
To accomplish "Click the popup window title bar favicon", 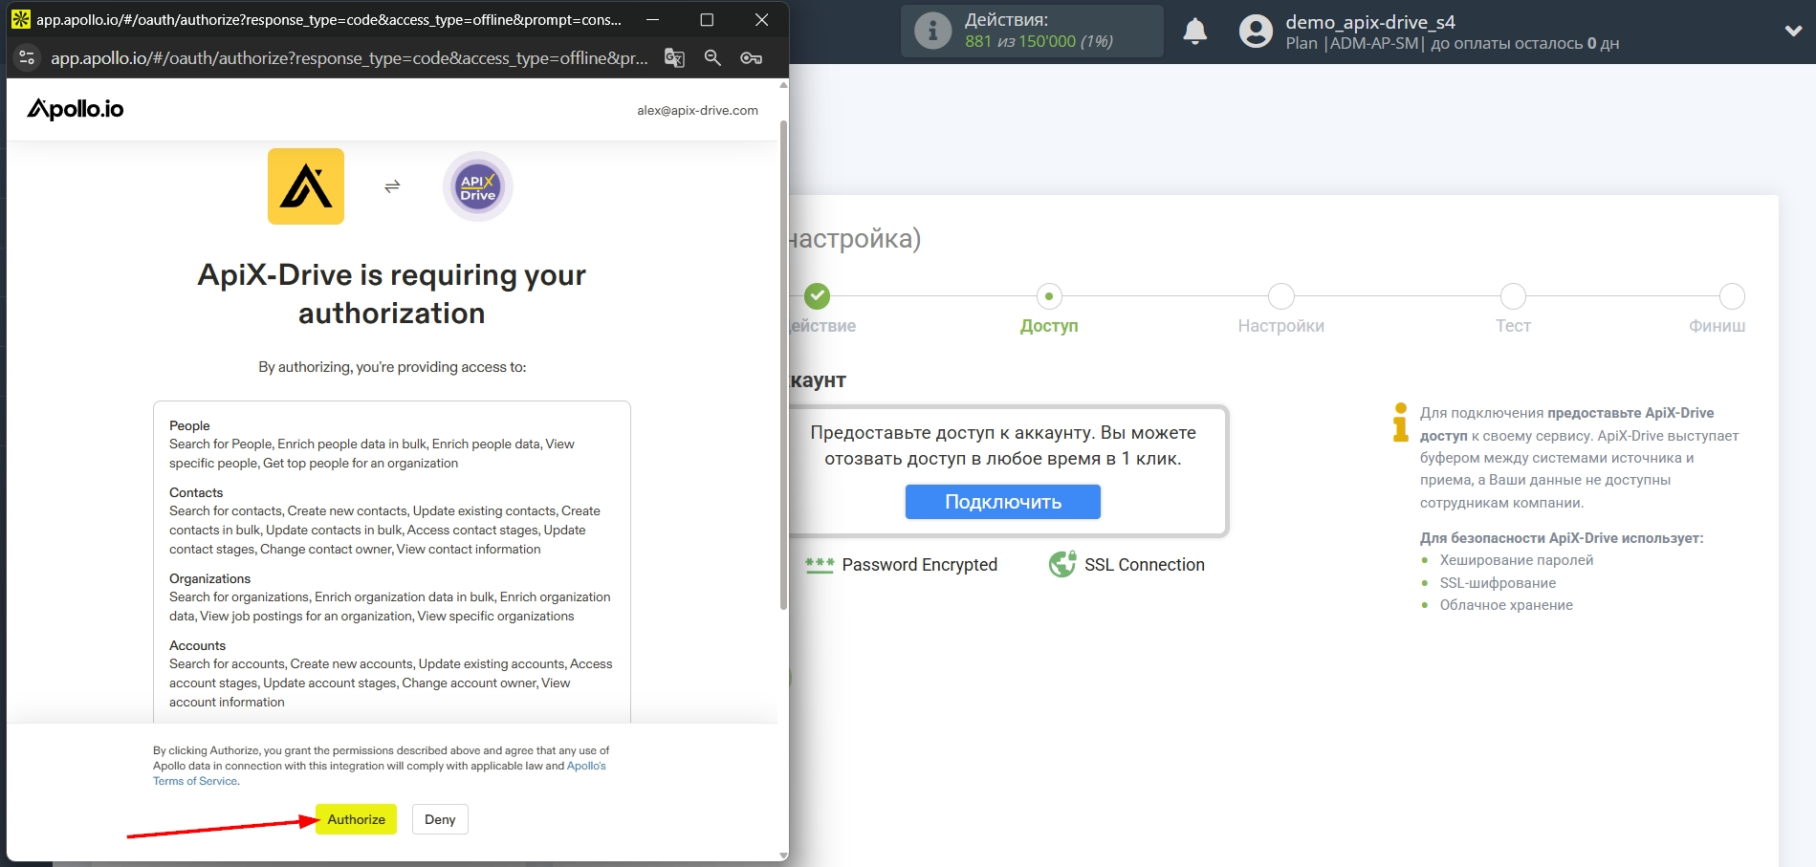I will 21,19.
